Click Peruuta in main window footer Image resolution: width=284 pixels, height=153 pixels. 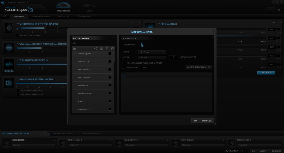[277, 151]
